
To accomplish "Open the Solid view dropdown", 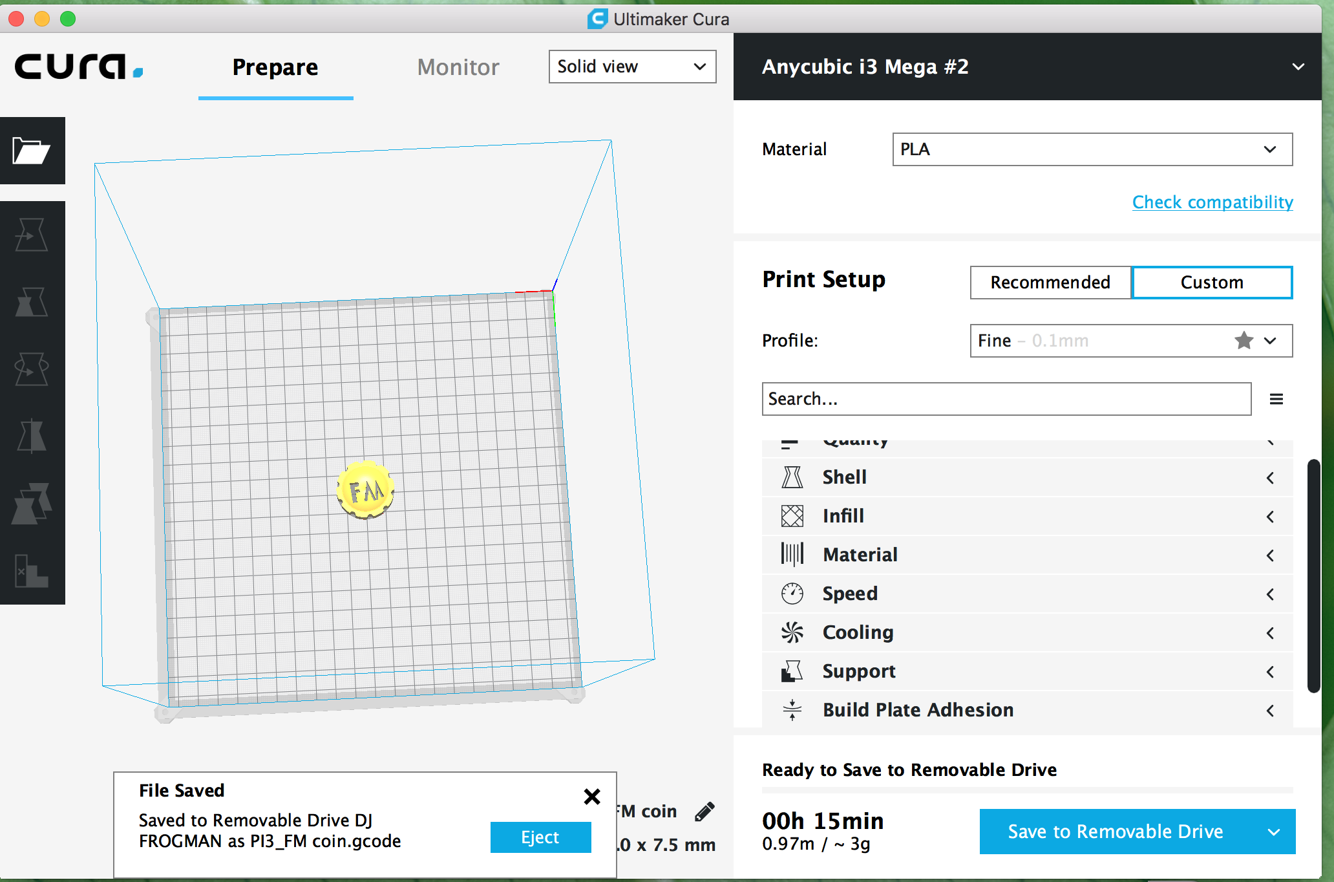I will click(633, 67).
